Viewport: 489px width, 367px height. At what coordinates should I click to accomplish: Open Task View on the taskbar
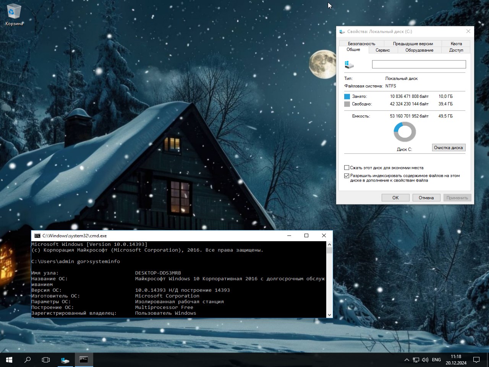pyautogui.click(x=46, y=360)
